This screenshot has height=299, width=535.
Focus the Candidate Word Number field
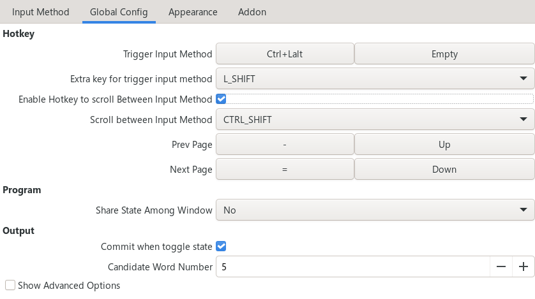352,266
